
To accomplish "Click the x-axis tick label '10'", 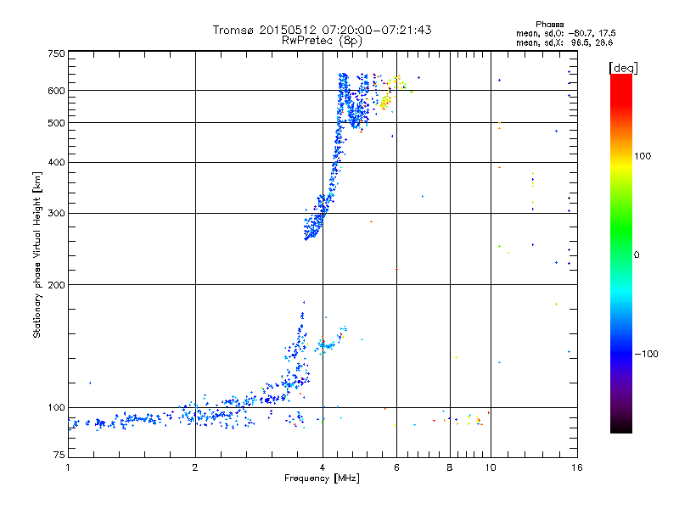I will (491, 467).
